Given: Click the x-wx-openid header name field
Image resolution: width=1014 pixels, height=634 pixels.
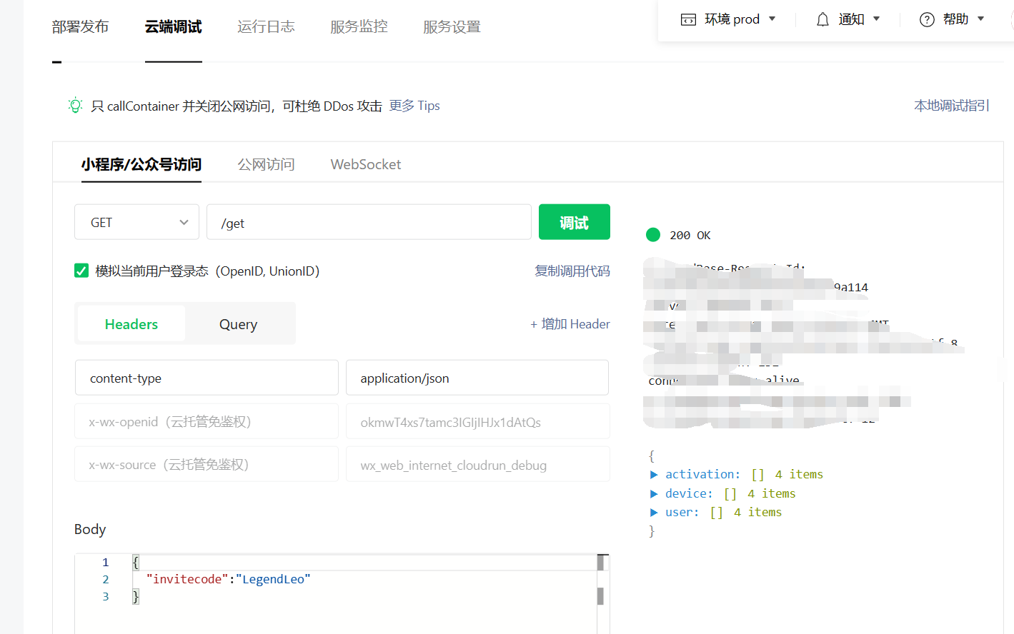Looking at the screenshot, I should coord(207,421).
